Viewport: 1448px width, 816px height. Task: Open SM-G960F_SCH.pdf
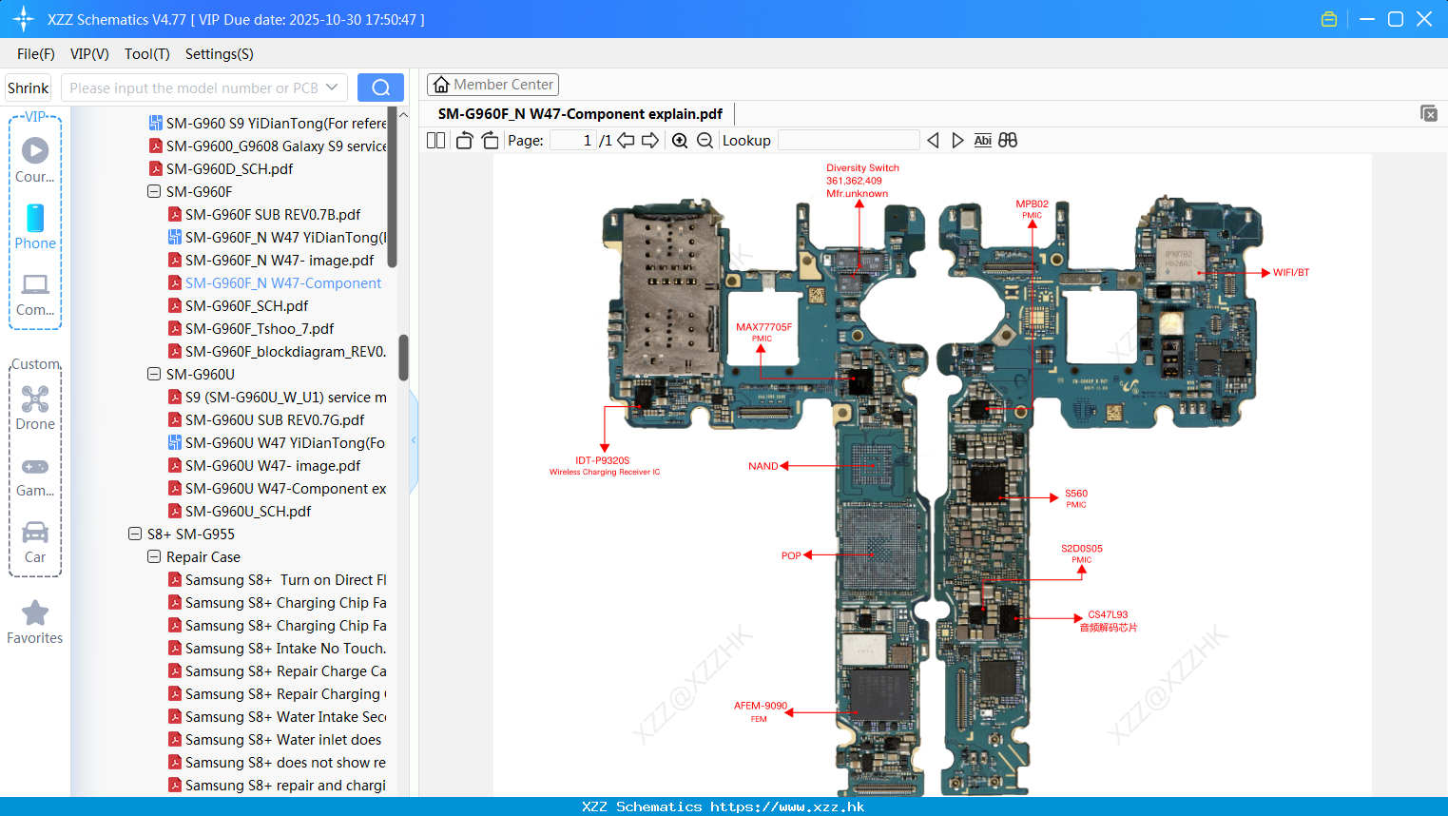click(x=246, y=305)
